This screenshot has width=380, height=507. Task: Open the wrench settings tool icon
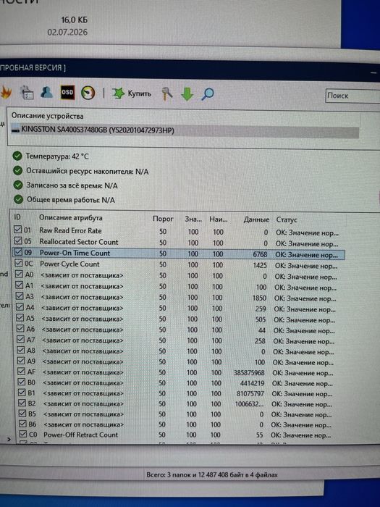point(167,94)
